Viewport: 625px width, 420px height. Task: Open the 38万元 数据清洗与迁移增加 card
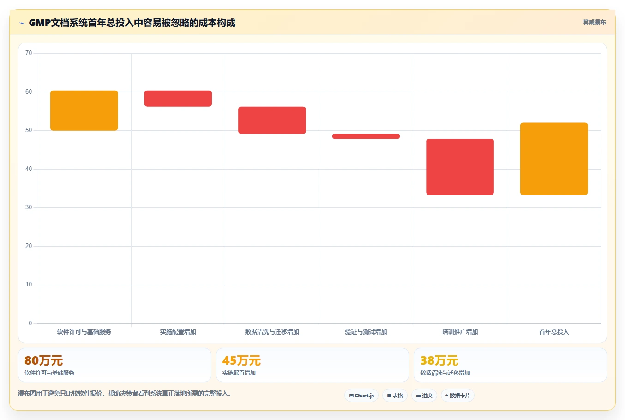(510, 365)
